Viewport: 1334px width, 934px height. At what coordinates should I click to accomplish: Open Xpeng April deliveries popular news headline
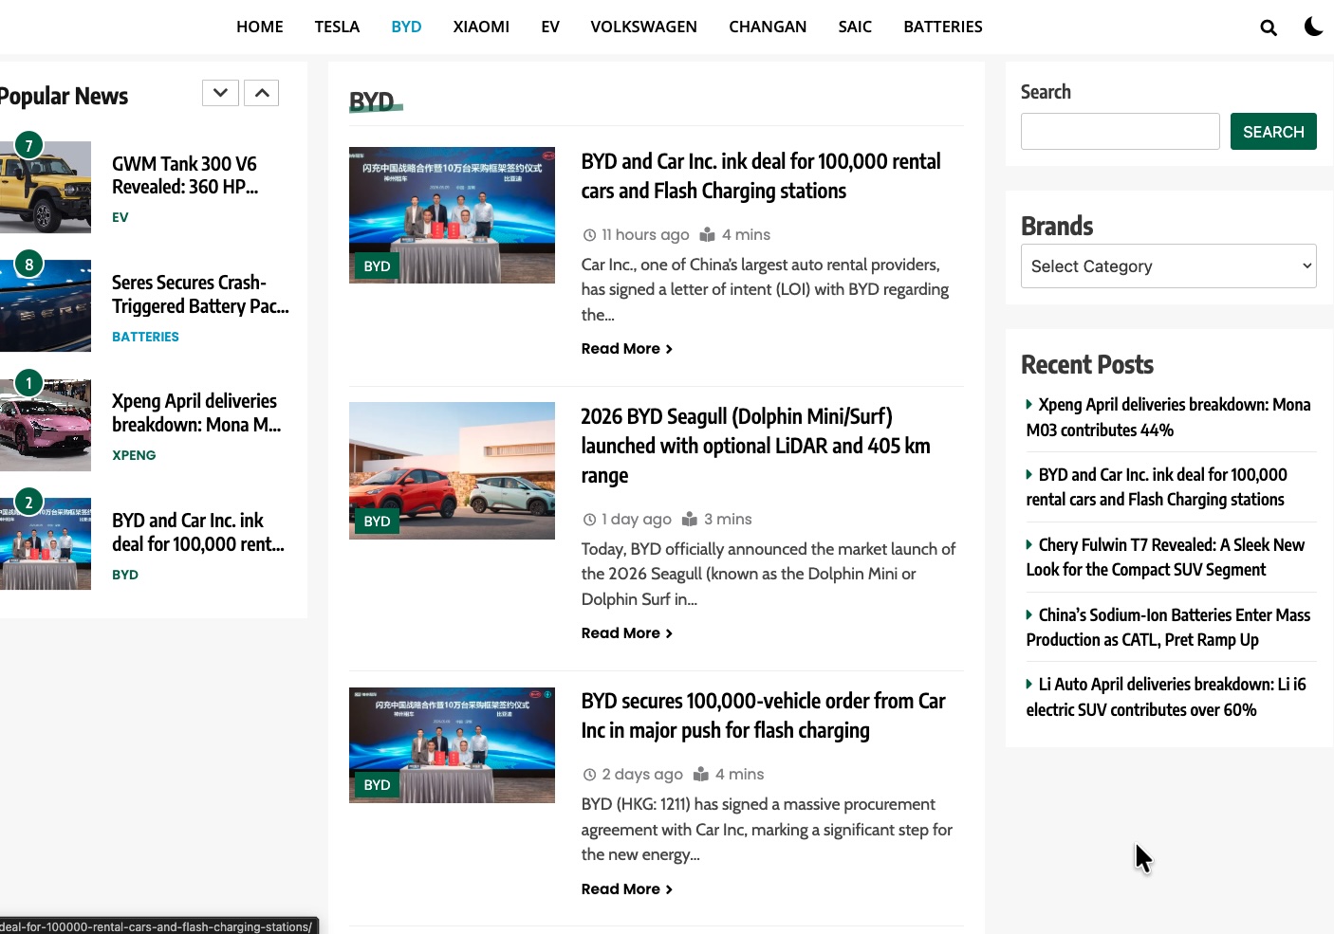pos(196,412)
